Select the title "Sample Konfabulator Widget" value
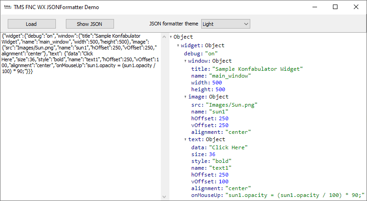The width and height of the screenshot is (367, 201). coord(258,69)
